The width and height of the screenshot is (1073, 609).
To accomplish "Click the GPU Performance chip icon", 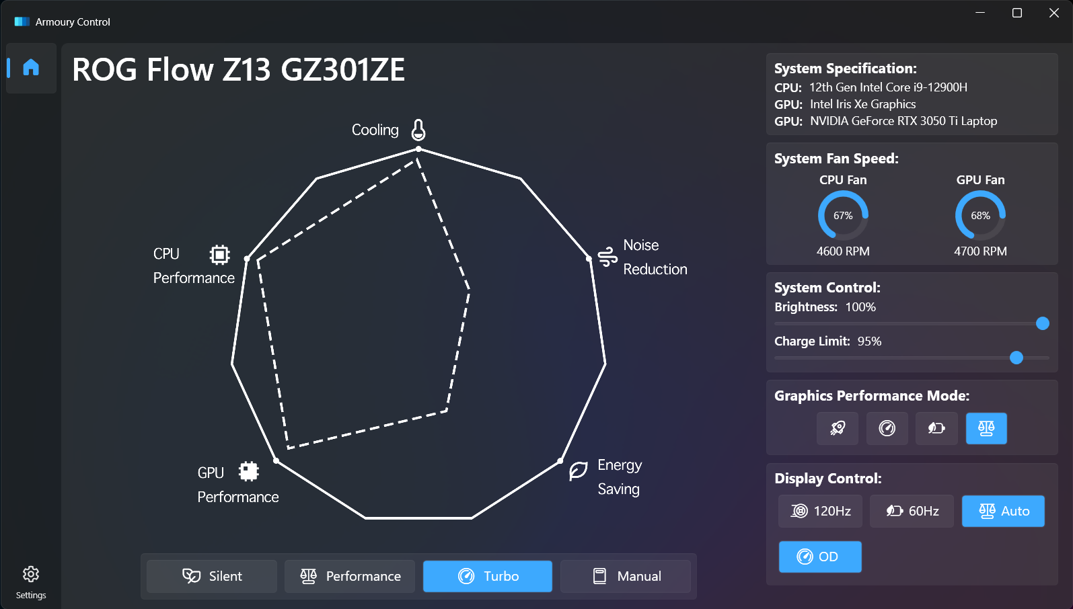I will pos(249,472).
